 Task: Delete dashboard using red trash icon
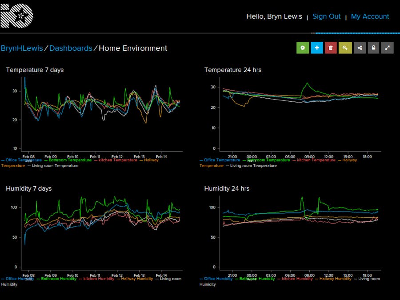[x=331, y=48]
